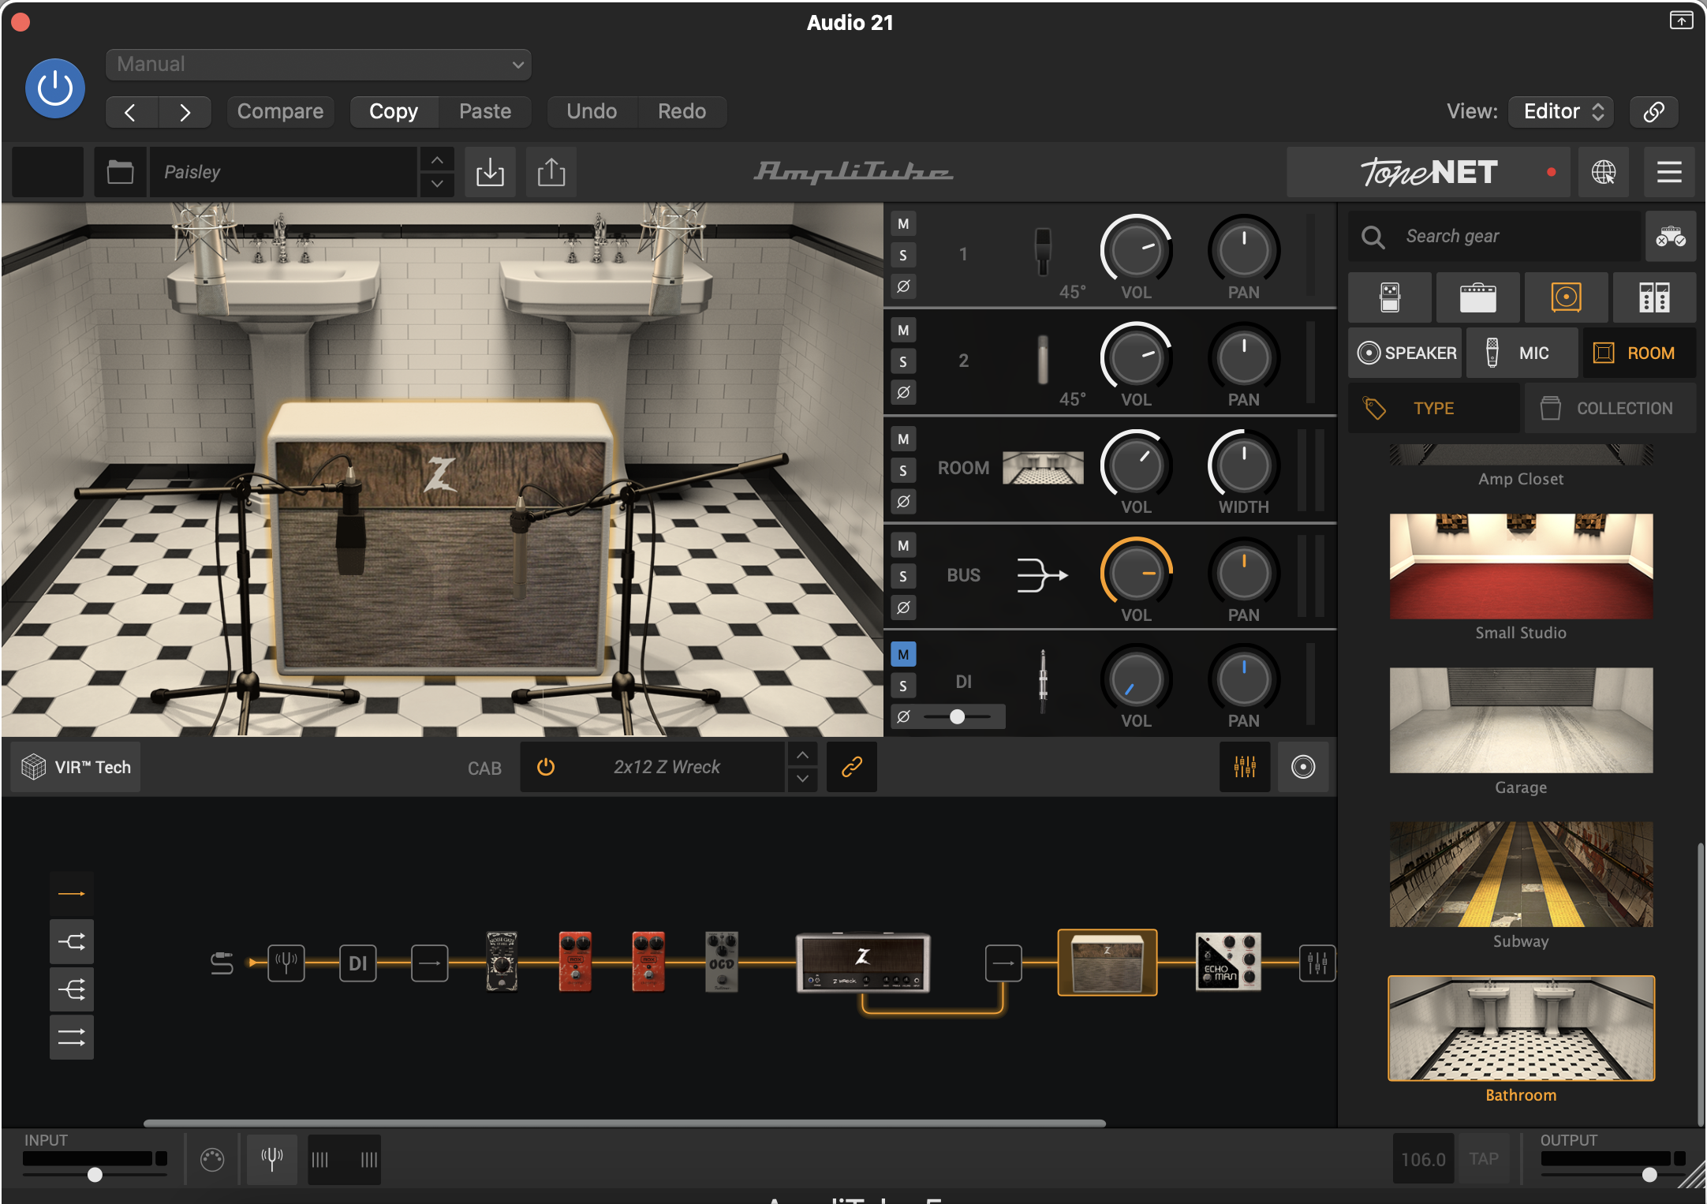The height and width of the screenshot is (1204, 1707).
Task: Open the View Editor dropdown
Action: [x=1562, y=111]
